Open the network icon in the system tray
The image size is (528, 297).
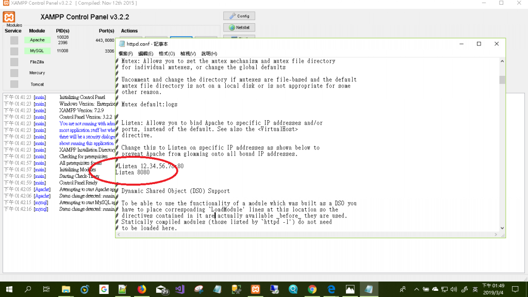(x=444, y=289)
